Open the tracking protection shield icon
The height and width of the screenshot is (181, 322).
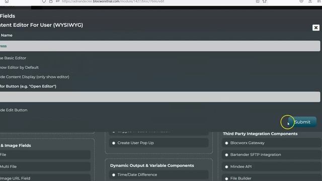44,1
